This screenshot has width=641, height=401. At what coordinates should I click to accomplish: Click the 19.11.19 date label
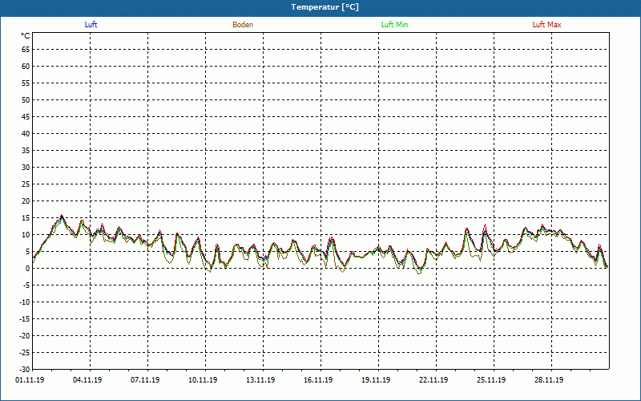click(376, 380)
